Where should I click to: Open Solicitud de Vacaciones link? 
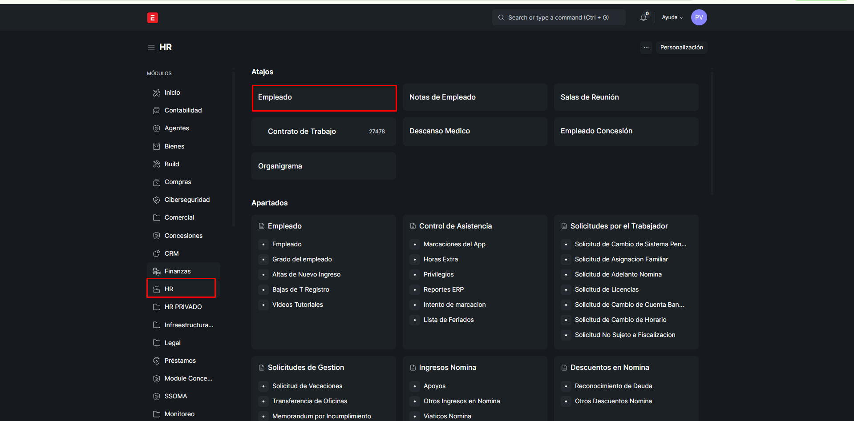(x=307, y=386)
